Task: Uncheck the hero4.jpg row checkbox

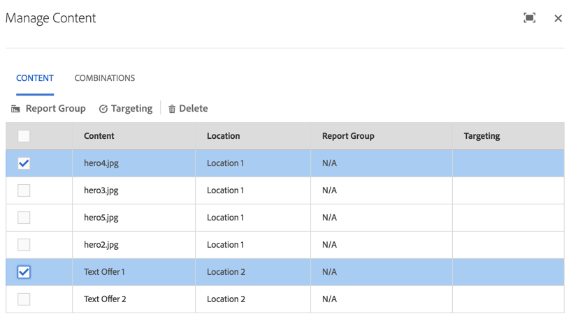Action: (x=24, y=163)
